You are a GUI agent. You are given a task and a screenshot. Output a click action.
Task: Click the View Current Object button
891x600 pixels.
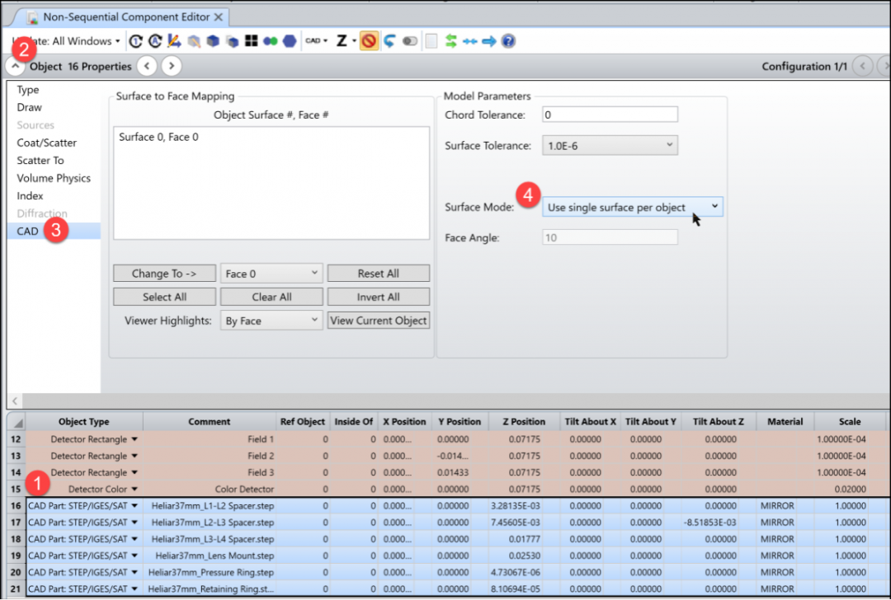379,321
